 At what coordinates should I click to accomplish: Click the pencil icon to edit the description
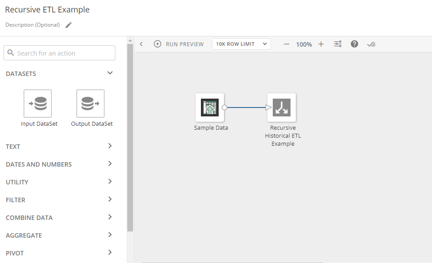pyautogui.click(x=69, y=25)
